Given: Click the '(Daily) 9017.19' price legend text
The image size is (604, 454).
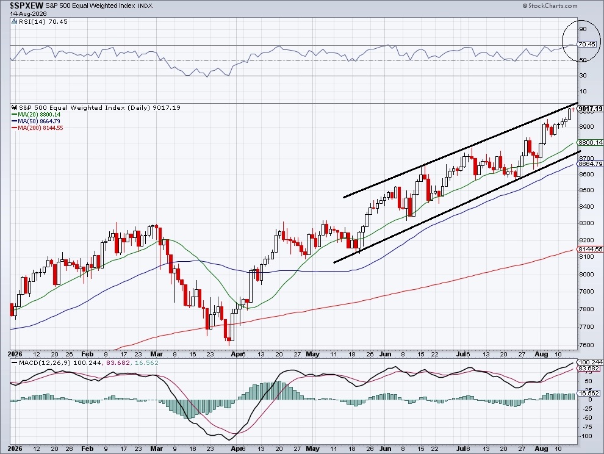Looking at the screenshot, I should tap(154, 107).
